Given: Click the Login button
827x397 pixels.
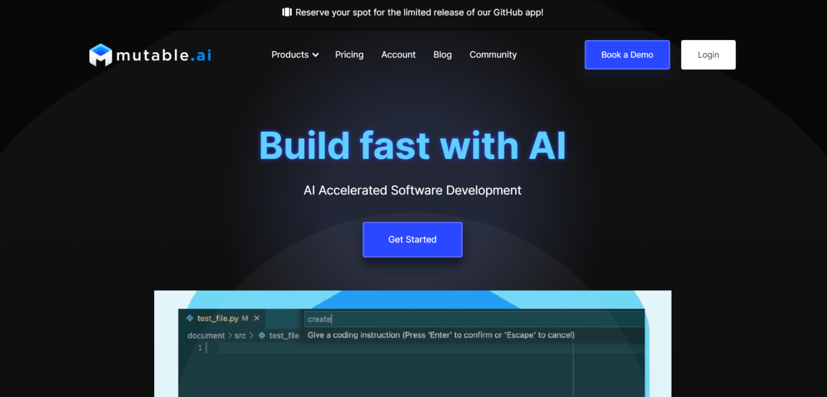Looking at the screenshot, I should pos(708,55).
